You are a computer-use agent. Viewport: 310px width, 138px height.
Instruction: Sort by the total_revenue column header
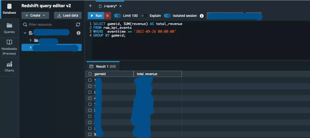click(158, 74)
